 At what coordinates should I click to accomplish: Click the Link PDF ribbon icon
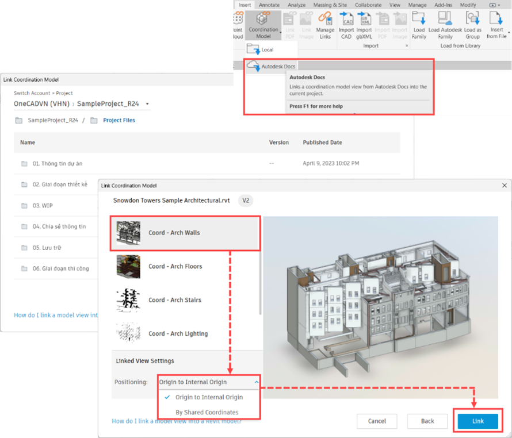click(x=290, y=25)
